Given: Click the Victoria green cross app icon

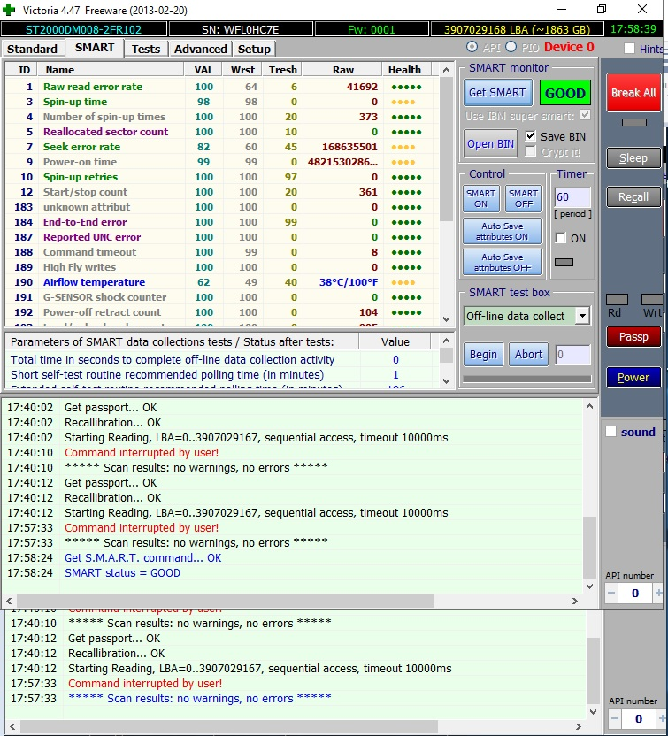Looking at the screenshot, I should click(x=9, y=10).
